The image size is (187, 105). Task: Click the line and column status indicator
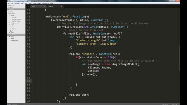[x=12, y=104]
